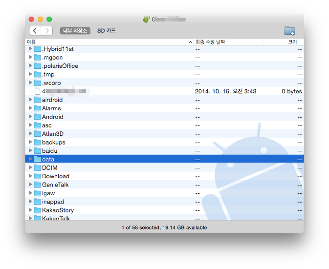329x269 pixels.
Task: Expand the asc folder triangle
Action: [30, 125]
